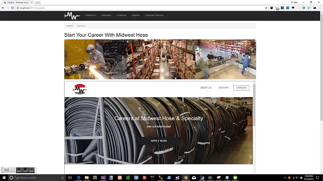Click the Midwest Hose white logo in navbar
The image size is (323, 181).
72,16
